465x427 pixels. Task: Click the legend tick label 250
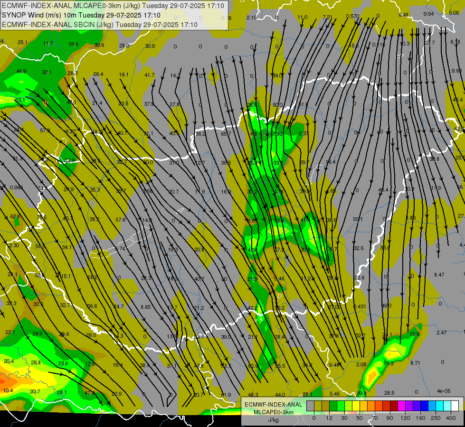coord(436,418)
